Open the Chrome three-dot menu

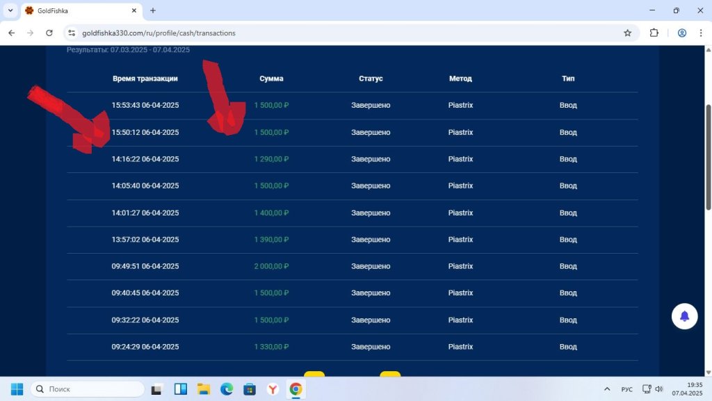tap(701, 33)
